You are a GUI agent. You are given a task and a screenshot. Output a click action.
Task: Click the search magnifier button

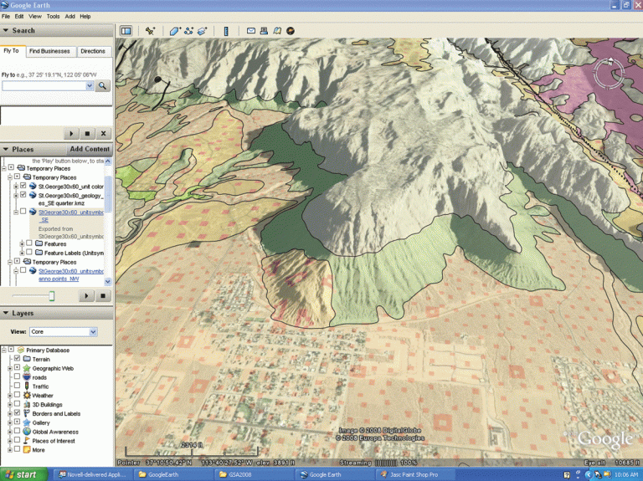102,85
